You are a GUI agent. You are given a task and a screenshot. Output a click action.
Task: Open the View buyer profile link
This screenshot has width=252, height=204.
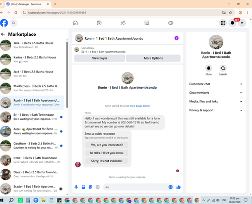[x=140, y=106]
